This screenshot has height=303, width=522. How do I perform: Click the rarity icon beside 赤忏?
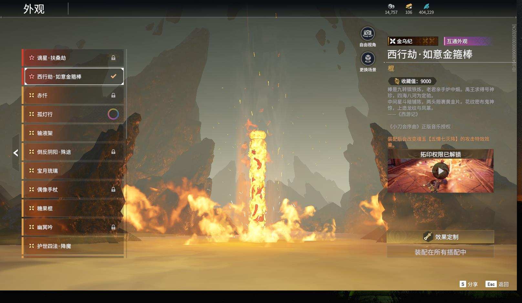click(x=31, y=95)
